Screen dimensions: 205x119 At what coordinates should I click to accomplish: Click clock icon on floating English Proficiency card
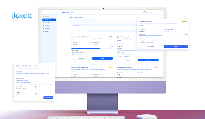(164, 29)
